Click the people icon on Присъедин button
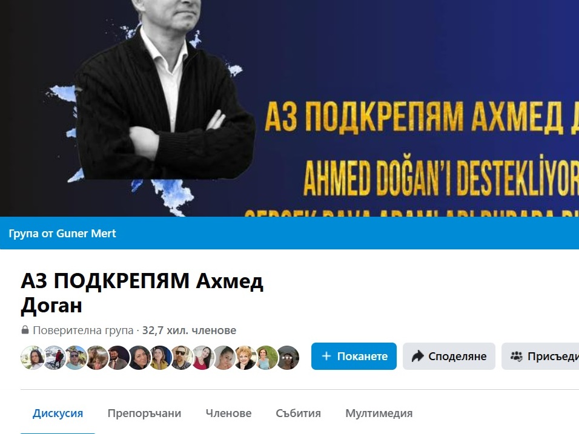Viewport: 579px width, 434px height. coord(516,356)
